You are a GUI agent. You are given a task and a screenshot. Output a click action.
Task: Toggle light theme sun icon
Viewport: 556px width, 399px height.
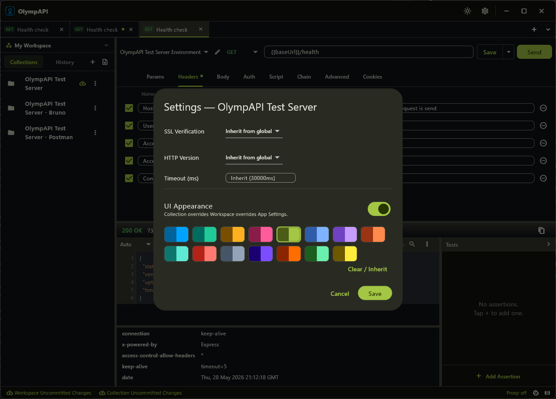pyautogui.click(x=467, y=11)
